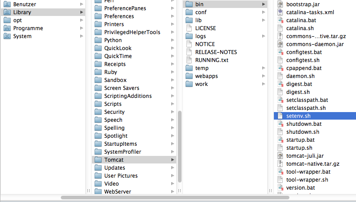Screen dimensions: 356x202
Task: Click the second column's vertical scrollbar
Action: (179, 146)
